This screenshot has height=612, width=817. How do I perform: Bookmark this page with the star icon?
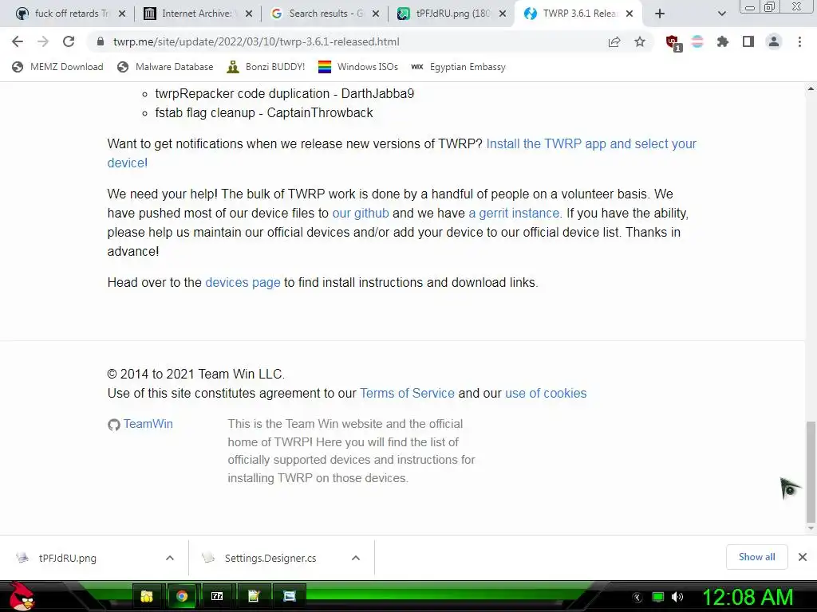pos(640,41)
